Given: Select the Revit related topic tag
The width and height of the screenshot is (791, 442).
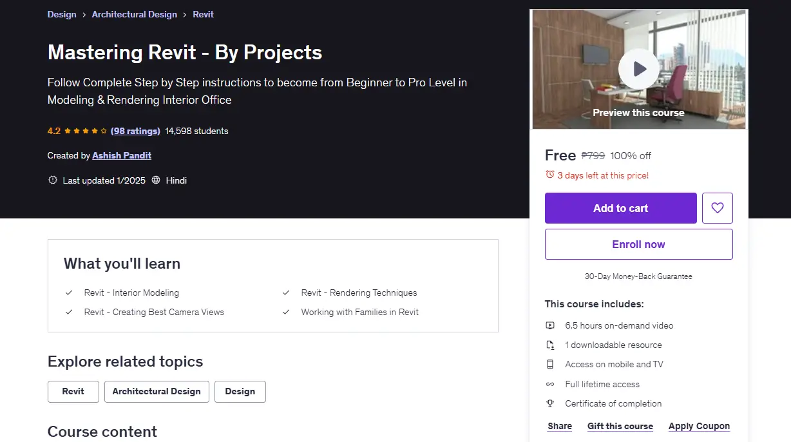Looking at the screenshot, I should click(x=73, y=392).
